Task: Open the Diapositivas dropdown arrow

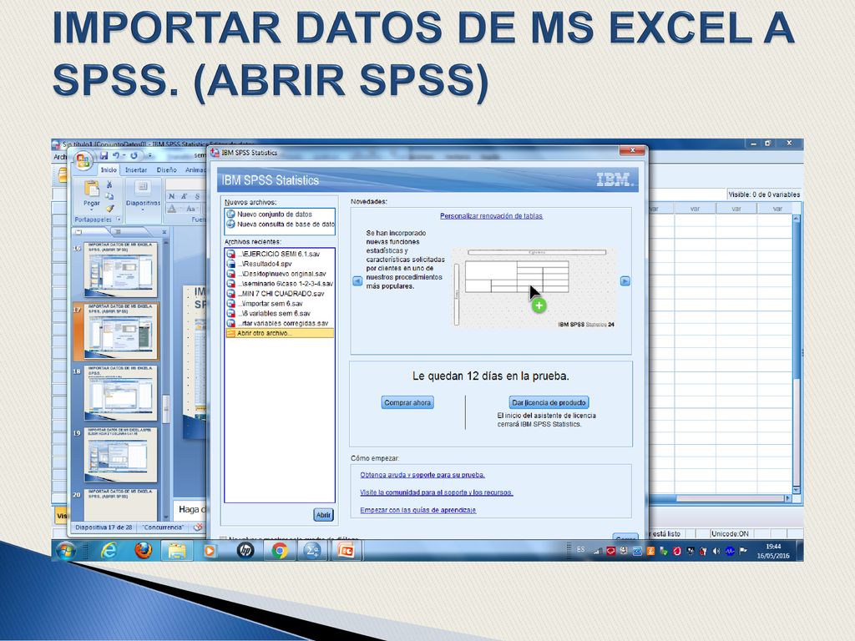Action: click(142, 209)
